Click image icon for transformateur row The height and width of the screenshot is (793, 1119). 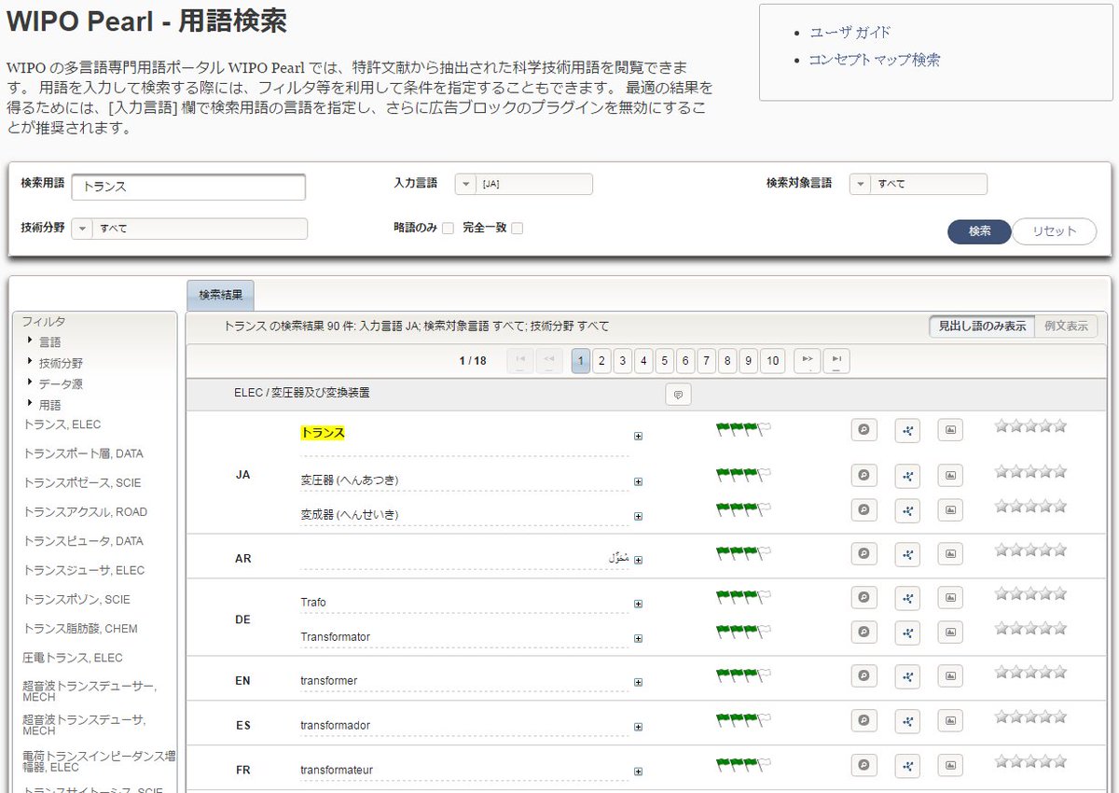click(950, 766)
